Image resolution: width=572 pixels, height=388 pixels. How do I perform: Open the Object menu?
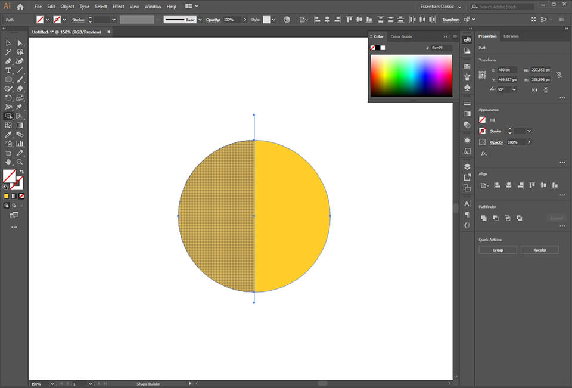coord(67,6)
